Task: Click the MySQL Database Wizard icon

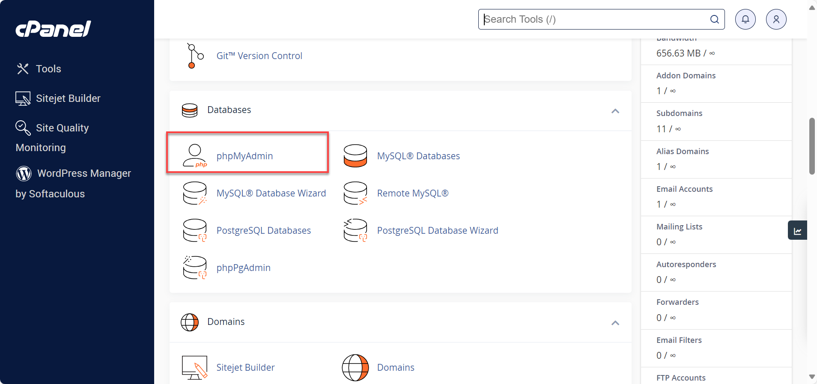Action: pyautogui.click(x=195, y=193)
